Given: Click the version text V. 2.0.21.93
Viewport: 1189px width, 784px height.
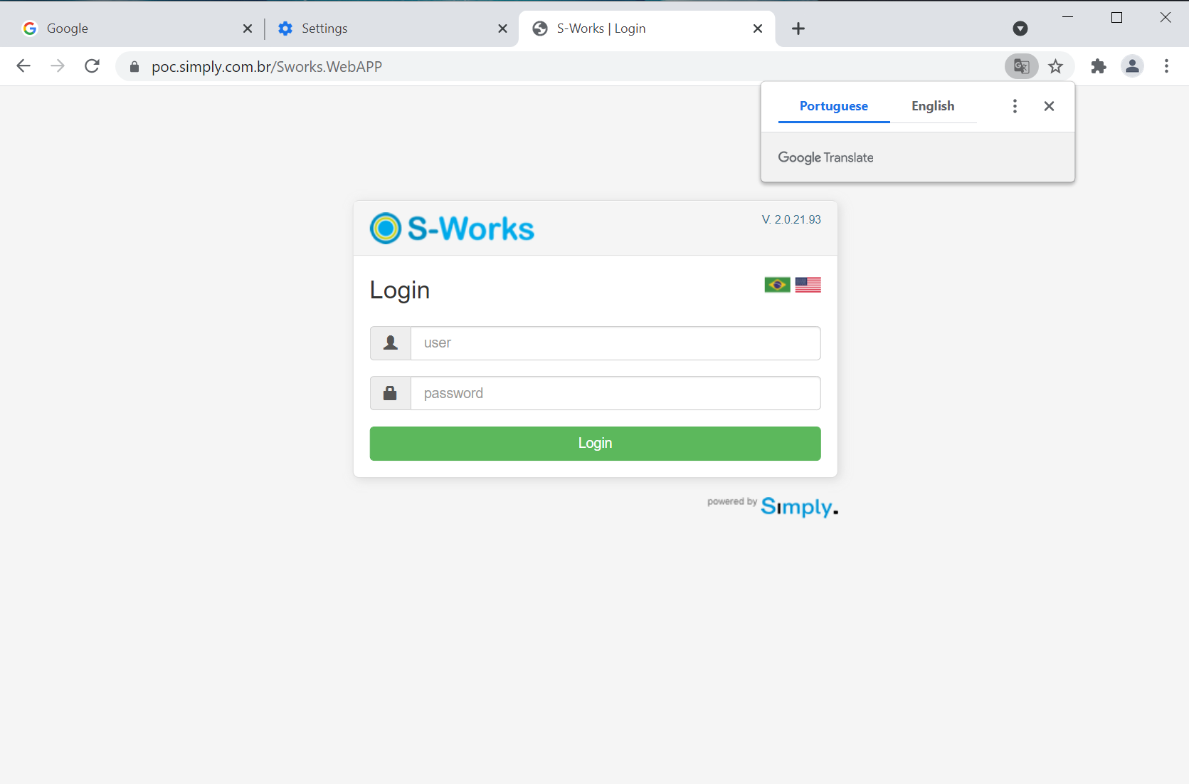Looking at the screenshot, I should pyautogui.click(x=791, y=219).
